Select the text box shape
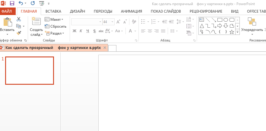Viewport: 266px width, 131px height. click(x=201, y=20)
